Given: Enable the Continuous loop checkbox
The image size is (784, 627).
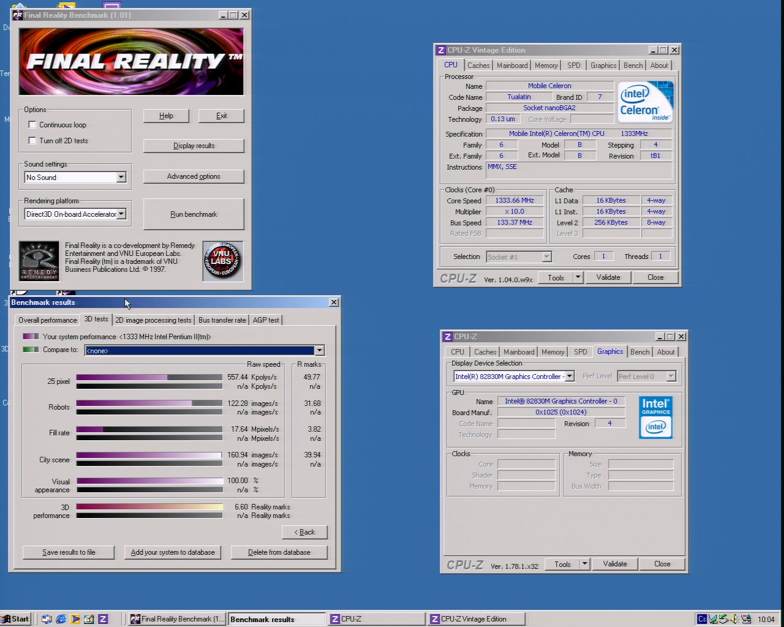Looking at the screenshot, I should (x=32, y=125).
